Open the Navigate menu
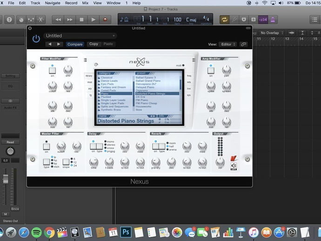The image size is (321, 241). point(53,3)
